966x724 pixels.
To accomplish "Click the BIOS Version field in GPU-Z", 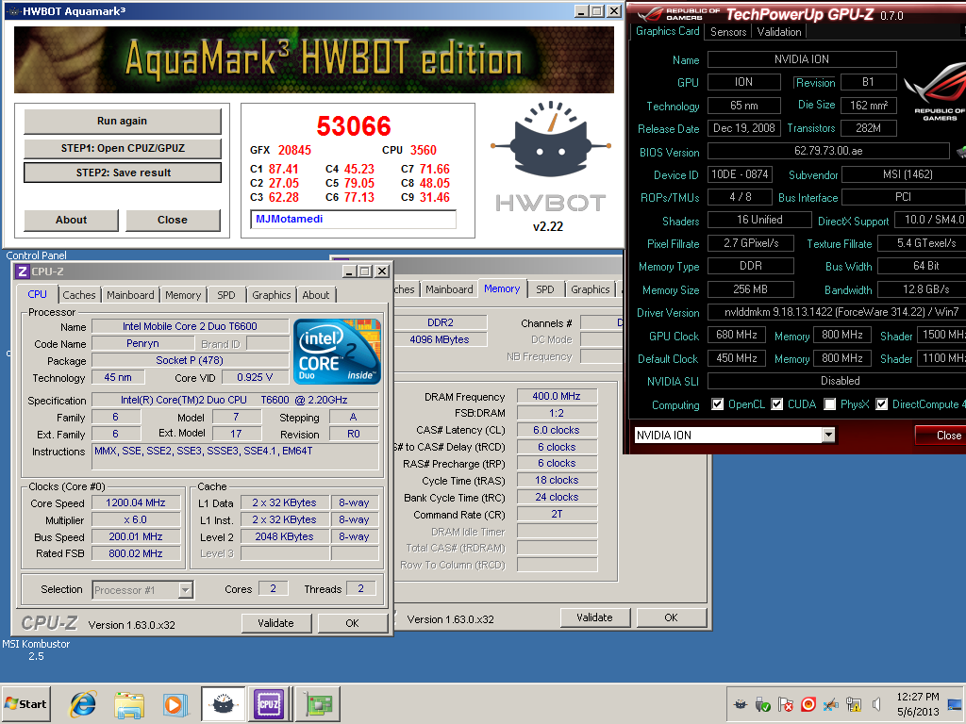I will tap(828, 151).
